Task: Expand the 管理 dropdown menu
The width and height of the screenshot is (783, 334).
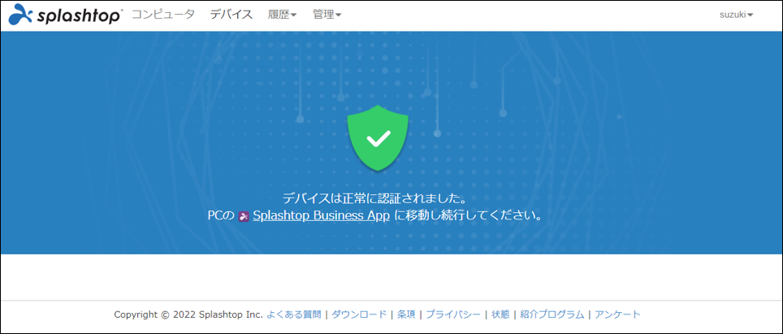Action: click(x=327, y=15)
